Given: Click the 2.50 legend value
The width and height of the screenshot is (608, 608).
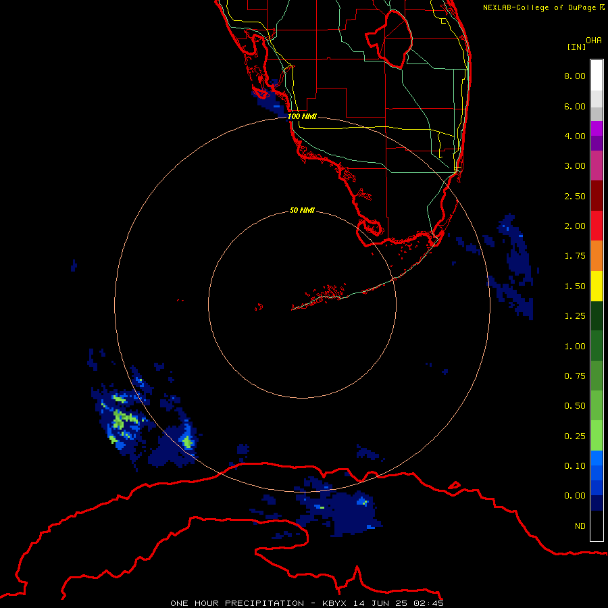Looking at the screenshot, I should 575,196.
